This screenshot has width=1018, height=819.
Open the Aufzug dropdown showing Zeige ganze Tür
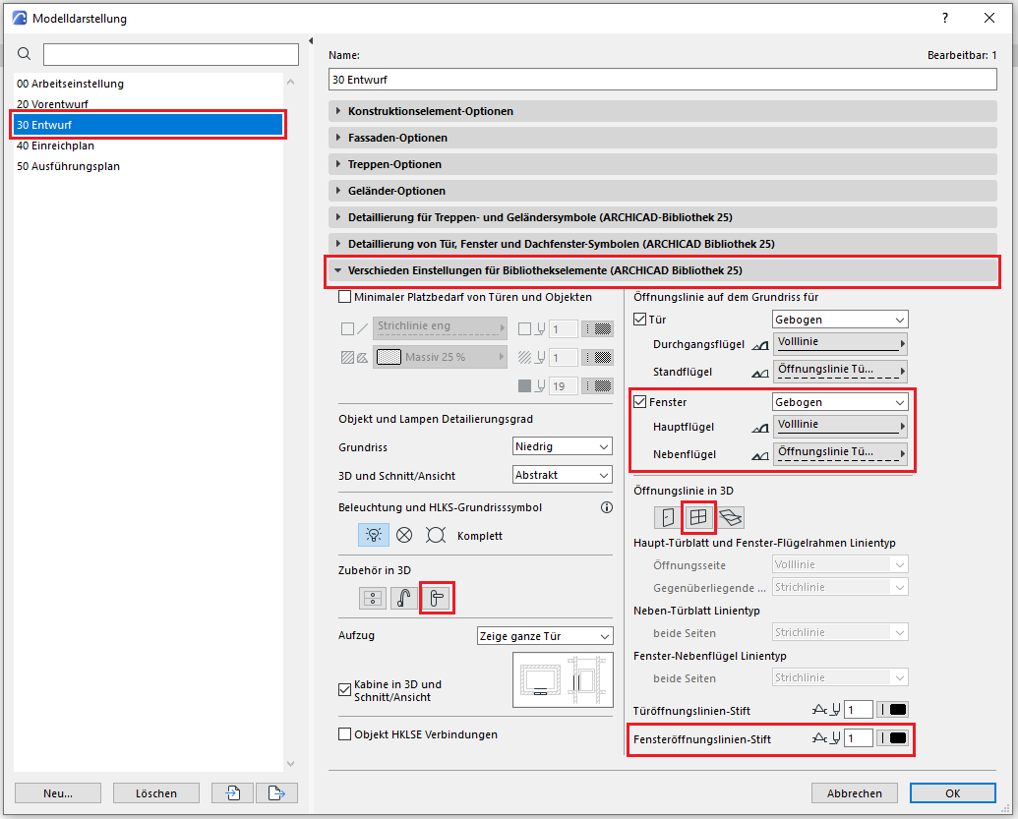[x=544, y=636]
